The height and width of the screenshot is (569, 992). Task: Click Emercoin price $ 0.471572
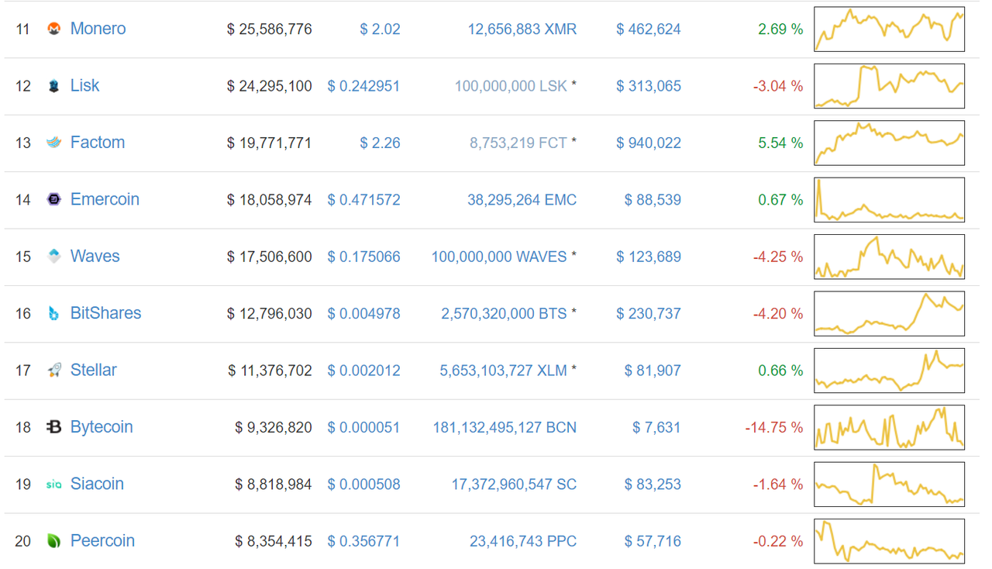[x=363, y=200]
